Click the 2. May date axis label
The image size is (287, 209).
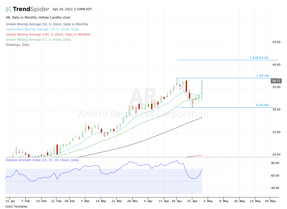(x=208, y=201)
